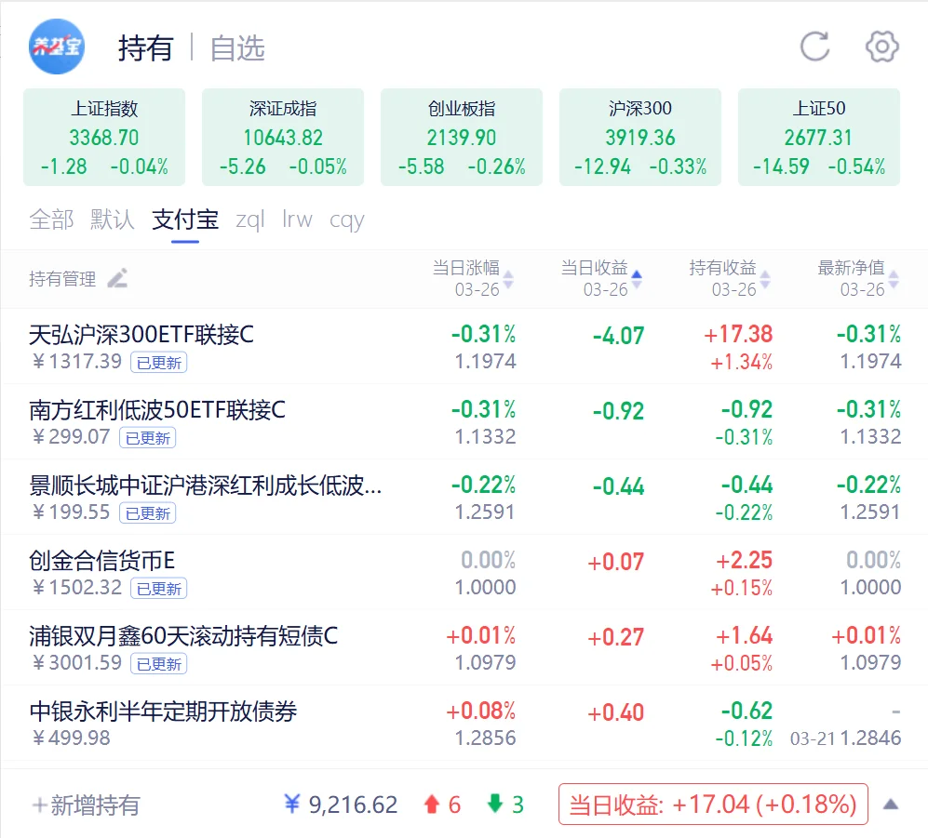Click the pencil edit icon beside 持有管理
Viewport: 928px width, 838px height.
pos(118,278)
